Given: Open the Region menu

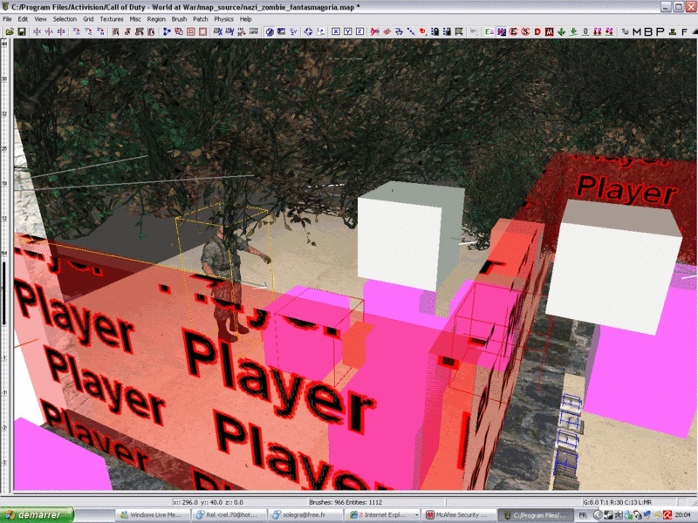Looking at the screenshot, I should tap(156, 19).
